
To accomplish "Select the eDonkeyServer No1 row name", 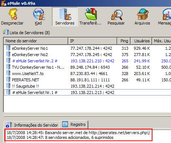I will 30,48.
